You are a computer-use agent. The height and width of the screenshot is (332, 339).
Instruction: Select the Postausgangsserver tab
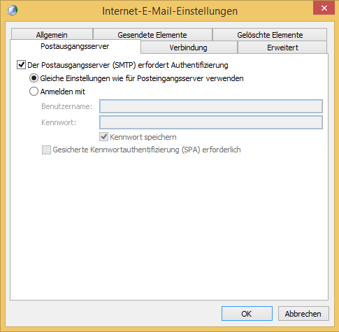click(x=75, y=46)
